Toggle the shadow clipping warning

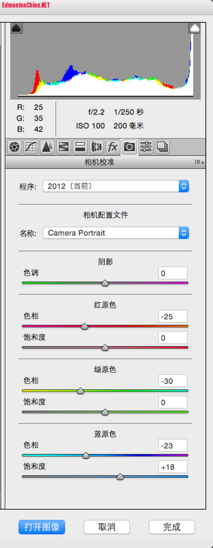pos(16,28)
